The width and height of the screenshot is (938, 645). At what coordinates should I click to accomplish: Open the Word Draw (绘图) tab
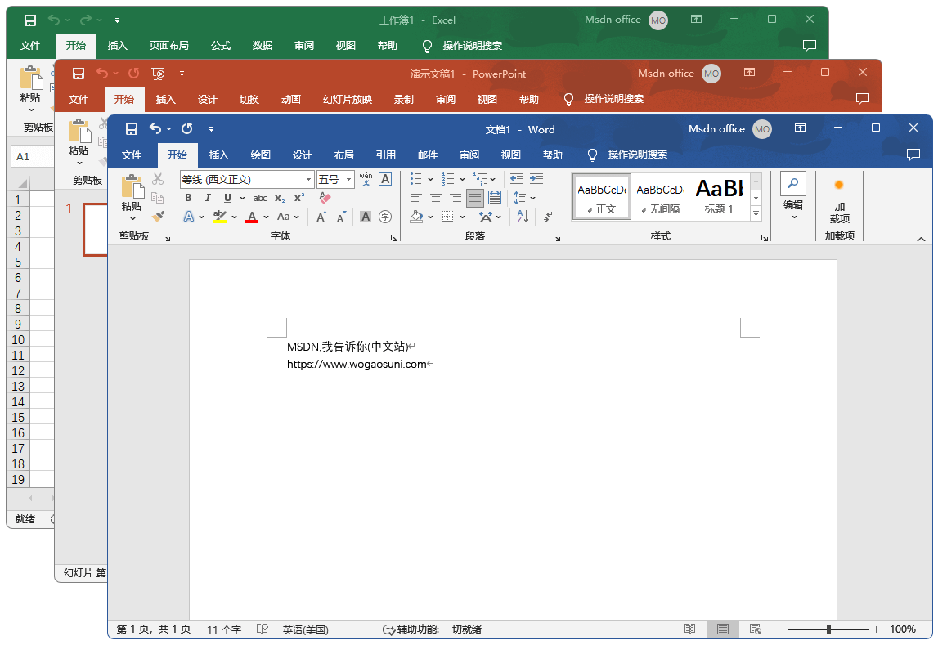click(260, 155)
